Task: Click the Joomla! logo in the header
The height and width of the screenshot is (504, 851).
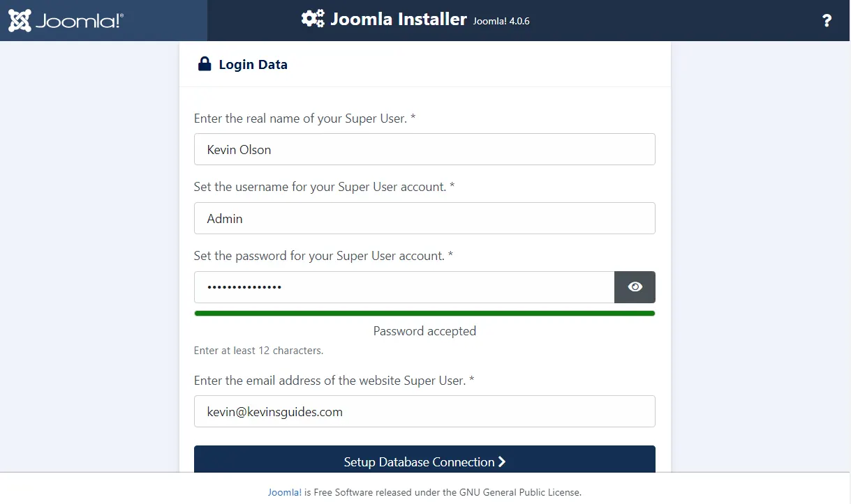Action: click(x=66, y=21)
